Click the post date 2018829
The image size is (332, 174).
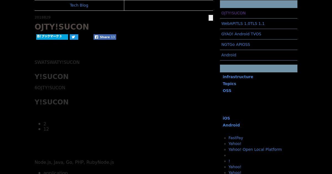43,17
